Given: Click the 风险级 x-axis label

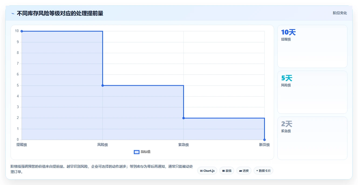Looking at the screenshot, I should pos(103,145).
